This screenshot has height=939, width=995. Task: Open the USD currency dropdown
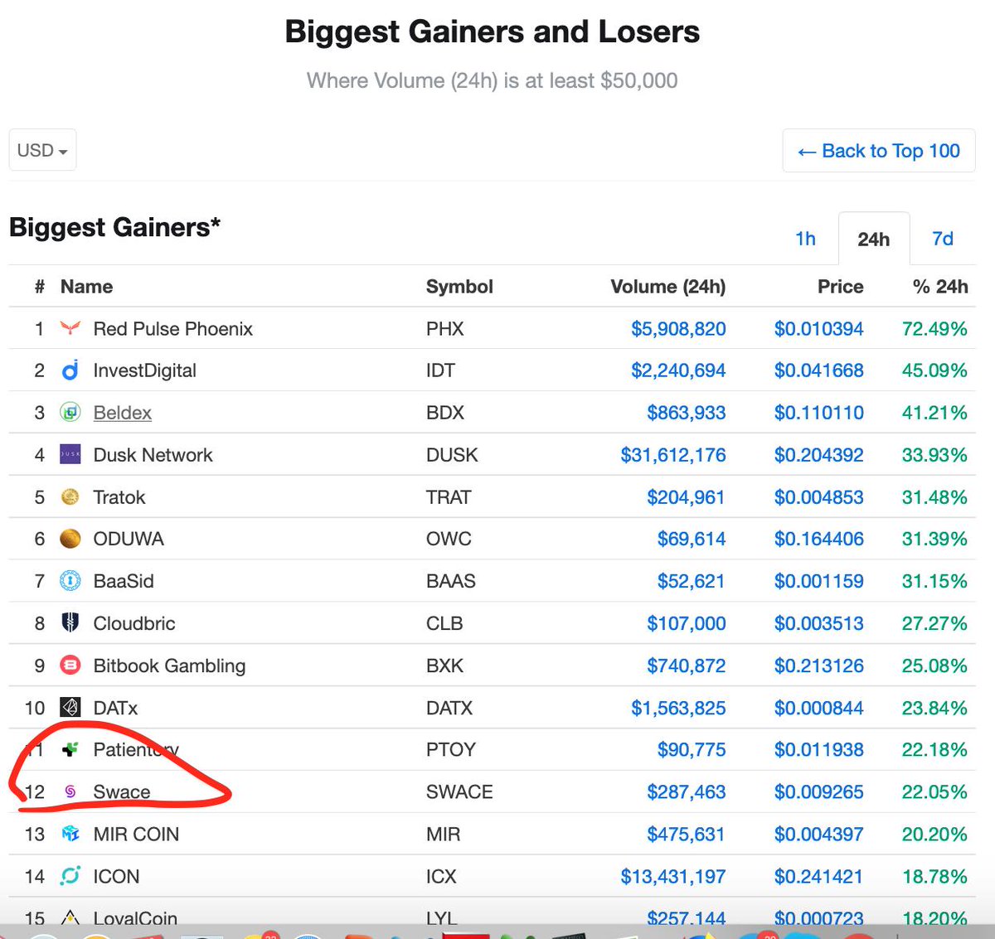point(43,150)
